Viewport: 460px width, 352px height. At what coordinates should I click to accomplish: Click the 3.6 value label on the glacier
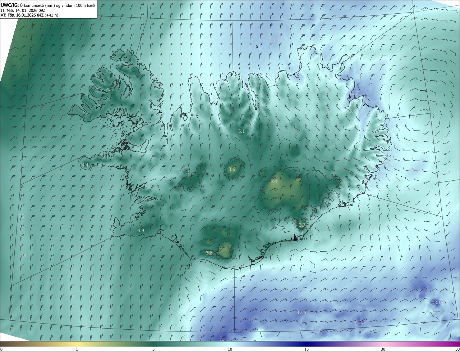tap(232, 169)
